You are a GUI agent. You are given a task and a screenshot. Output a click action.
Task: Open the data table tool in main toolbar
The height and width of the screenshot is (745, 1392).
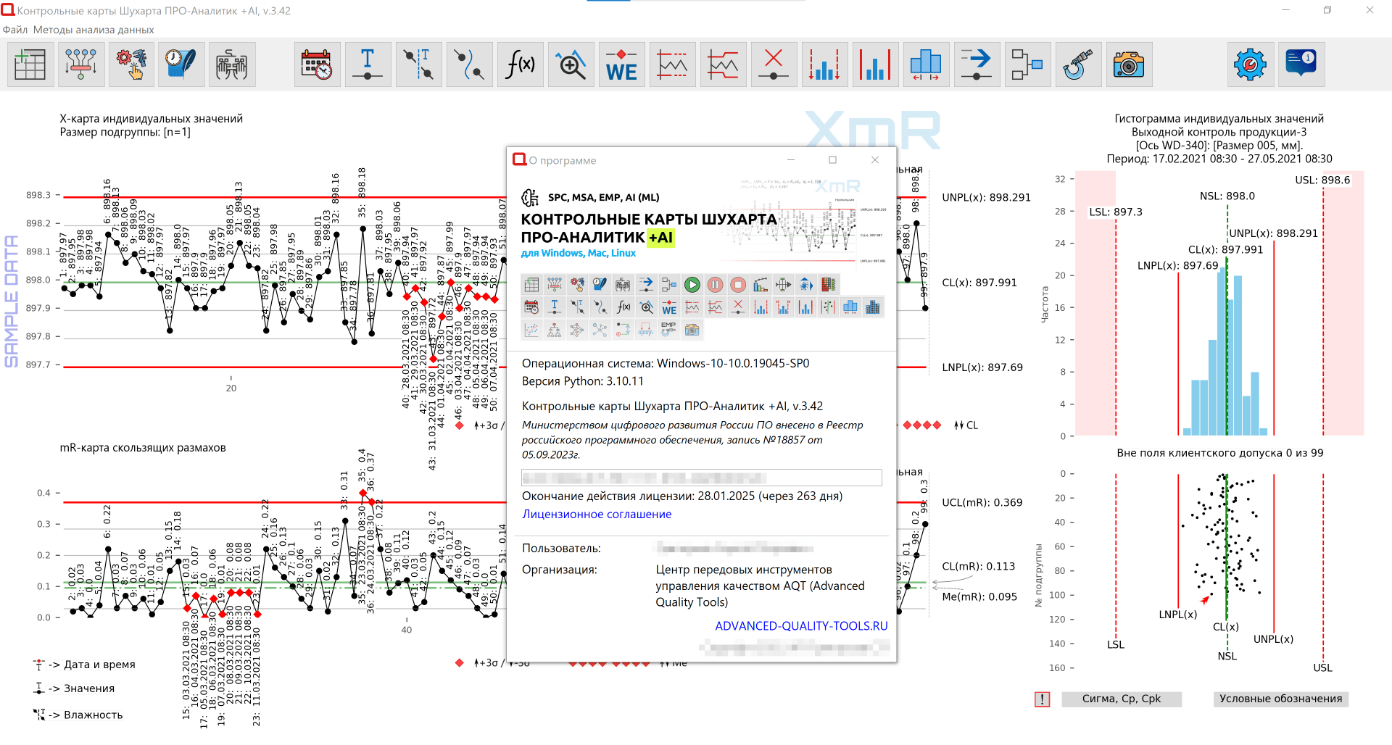pos(30,64)
